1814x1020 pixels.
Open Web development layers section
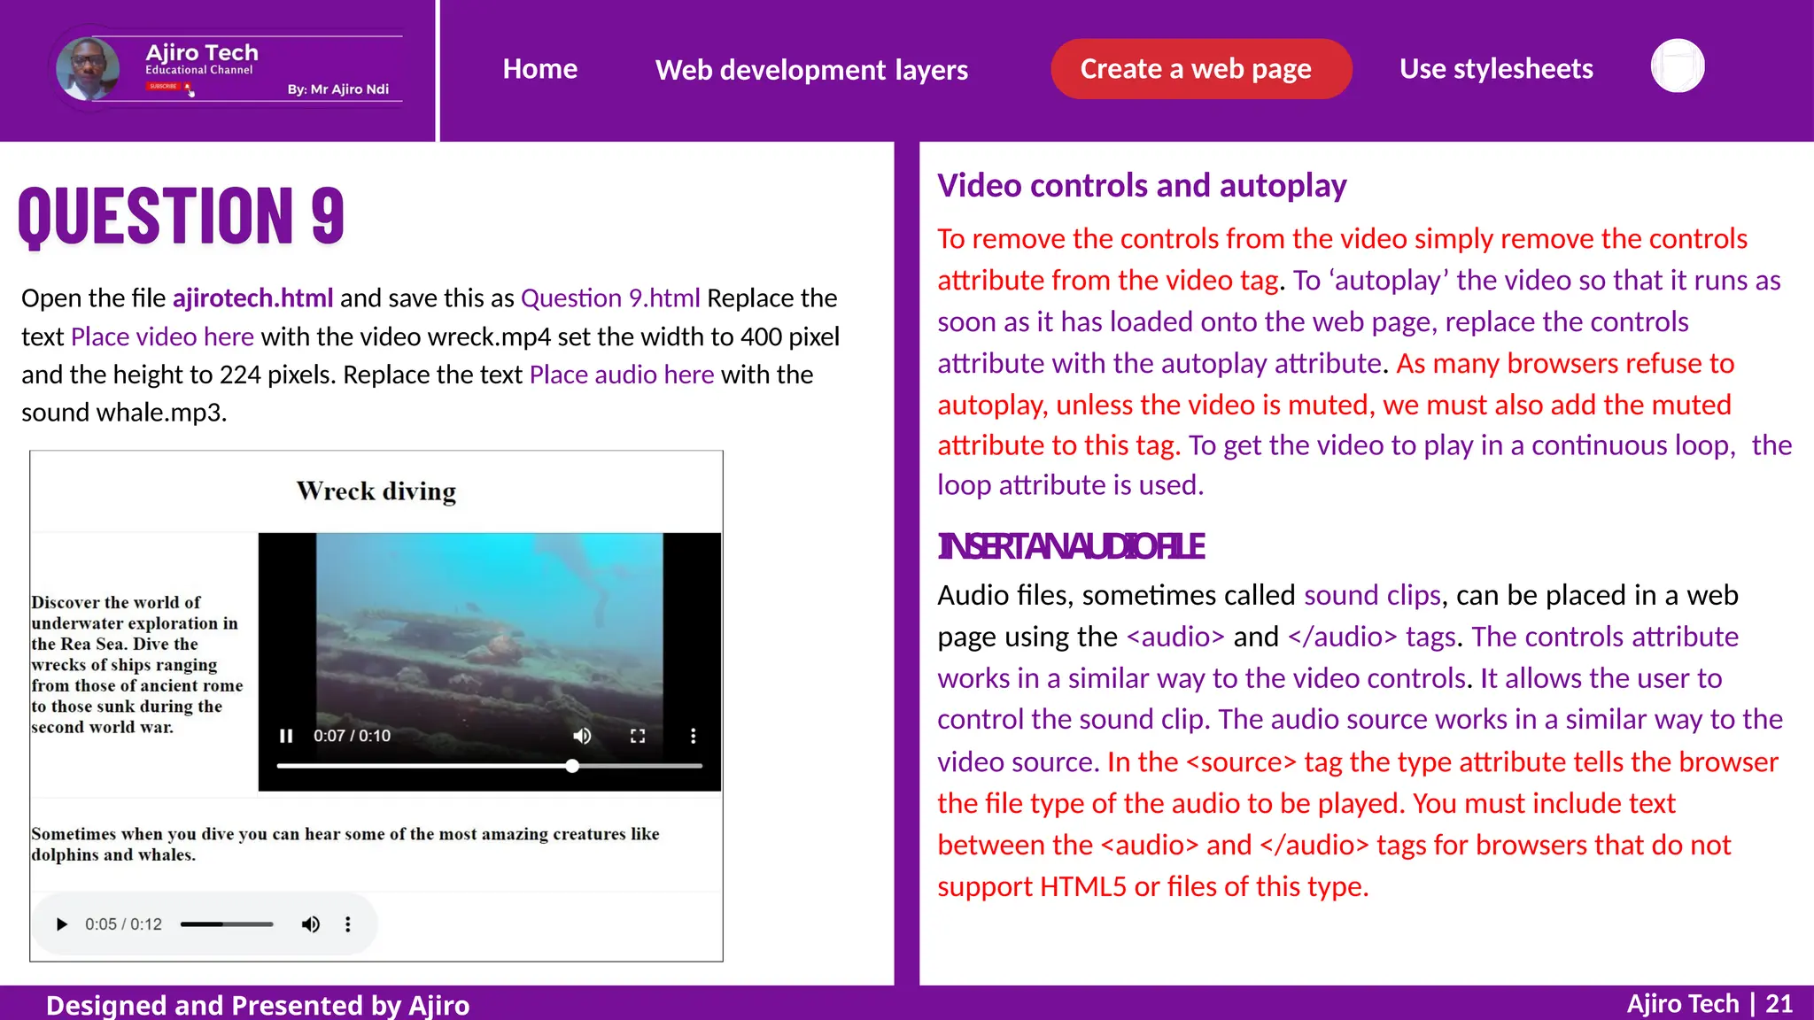pyautogui.click(x=811, y=70)
